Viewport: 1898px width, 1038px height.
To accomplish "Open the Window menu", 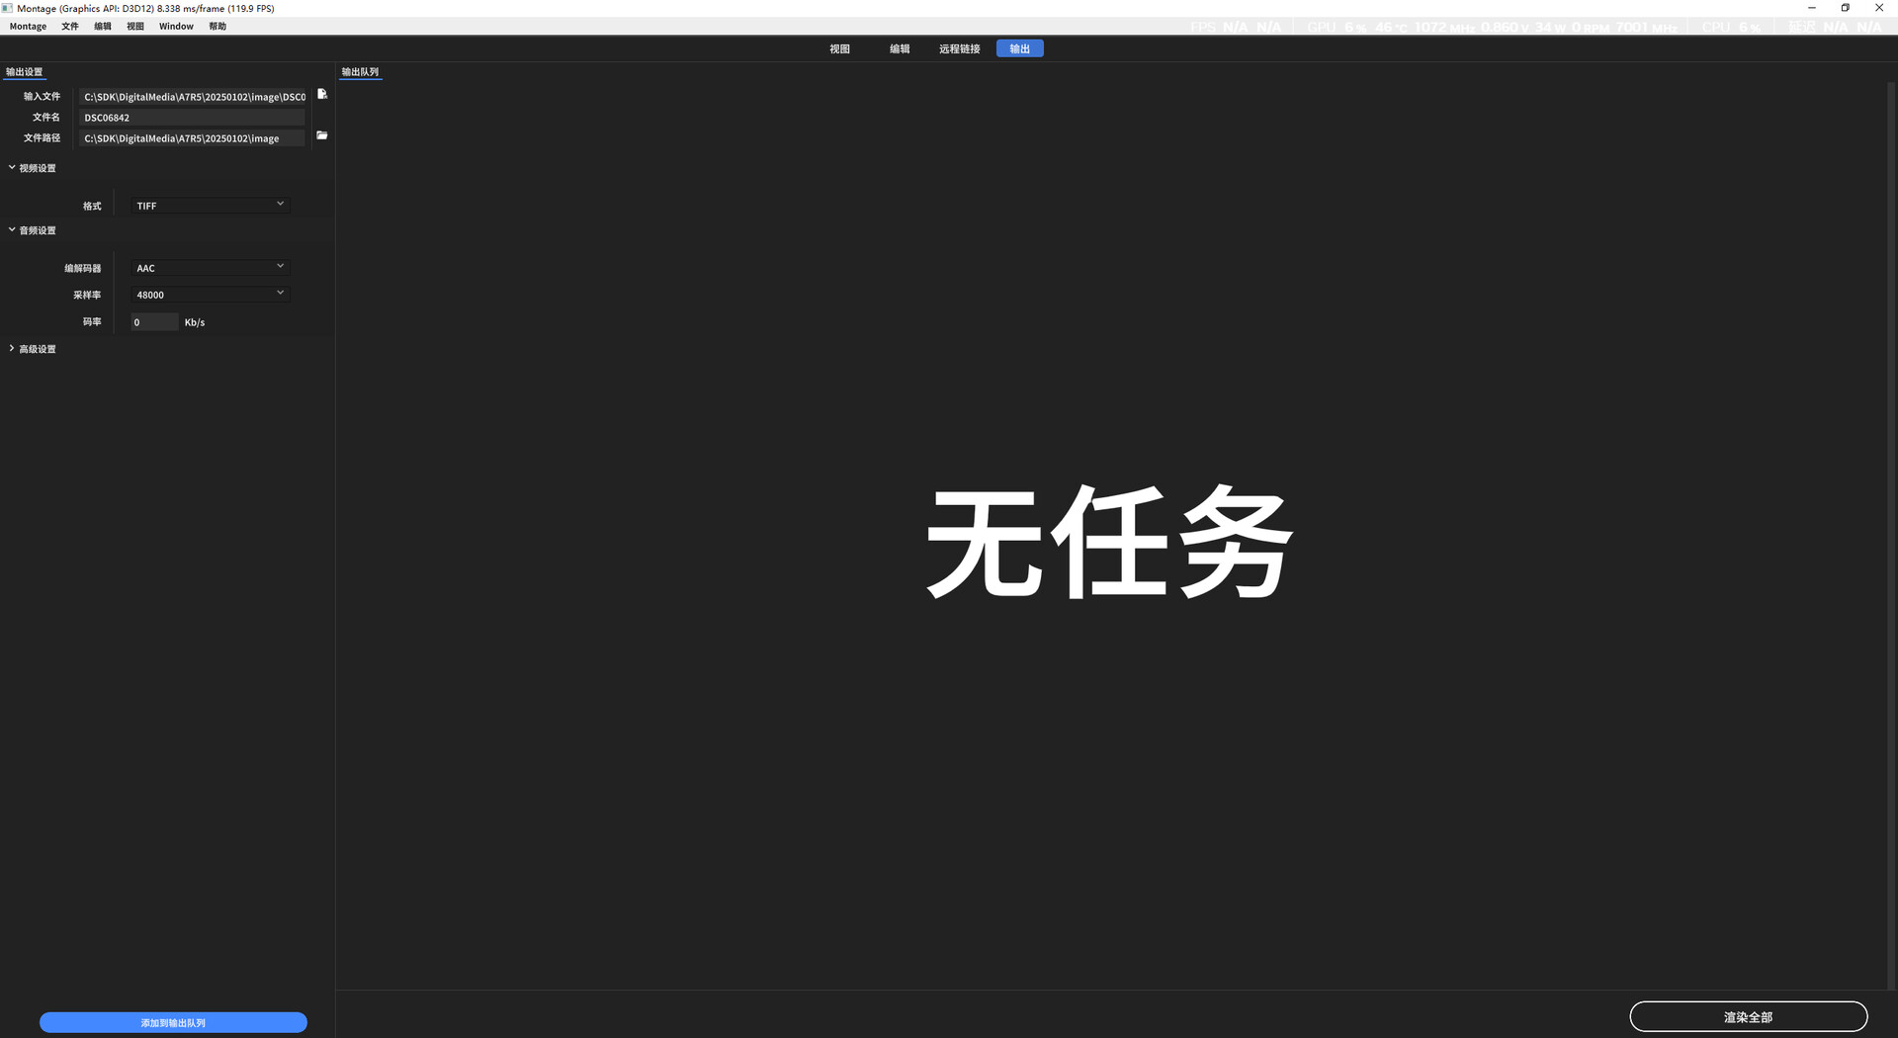I will (x=176, y=27).
